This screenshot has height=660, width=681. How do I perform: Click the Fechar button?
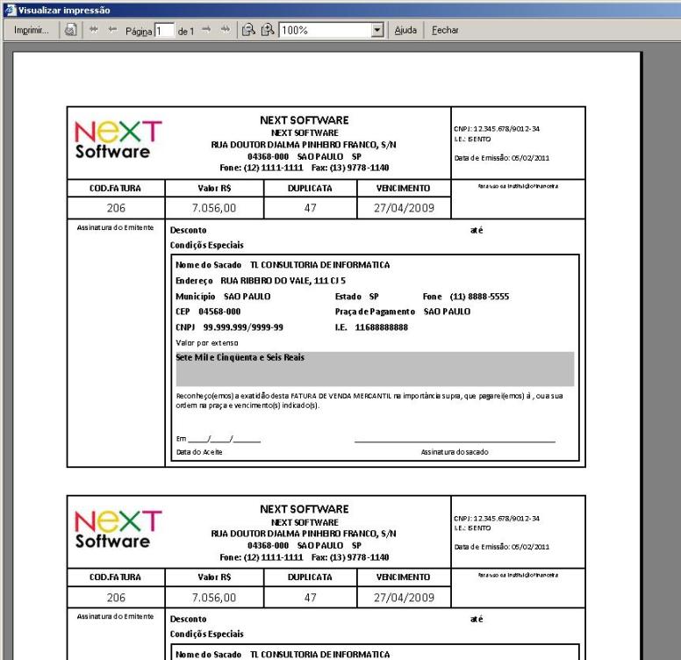click(x=445, y=31)
